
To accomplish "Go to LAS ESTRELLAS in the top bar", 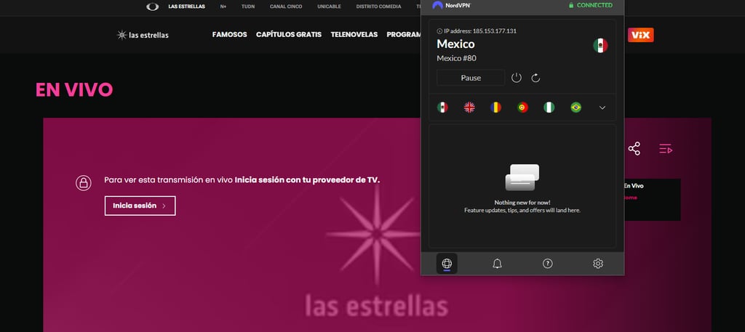I will [187, 7].
